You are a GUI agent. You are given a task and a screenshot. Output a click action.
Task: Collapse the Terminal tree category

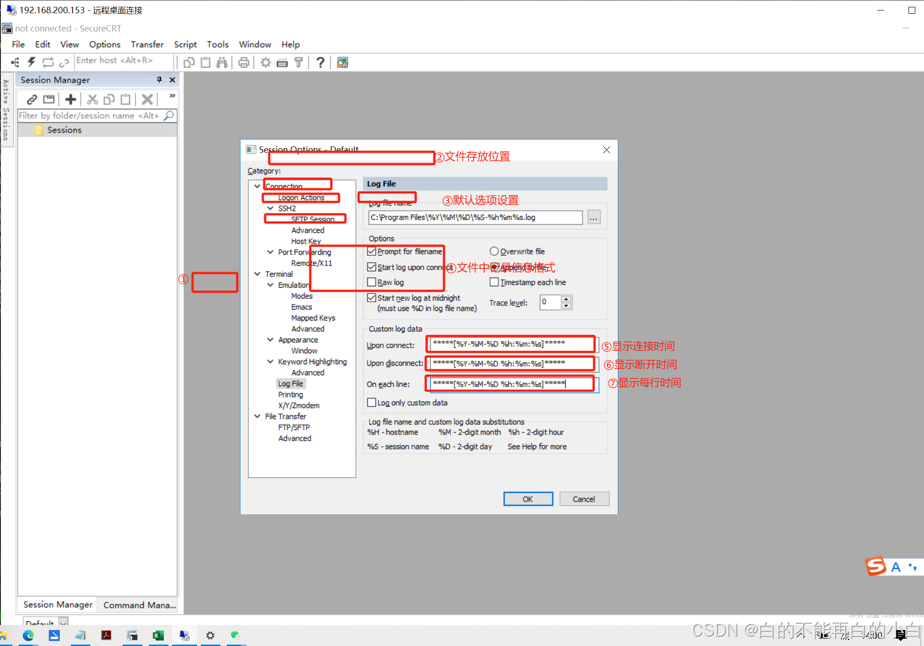(x=257, y=274)
